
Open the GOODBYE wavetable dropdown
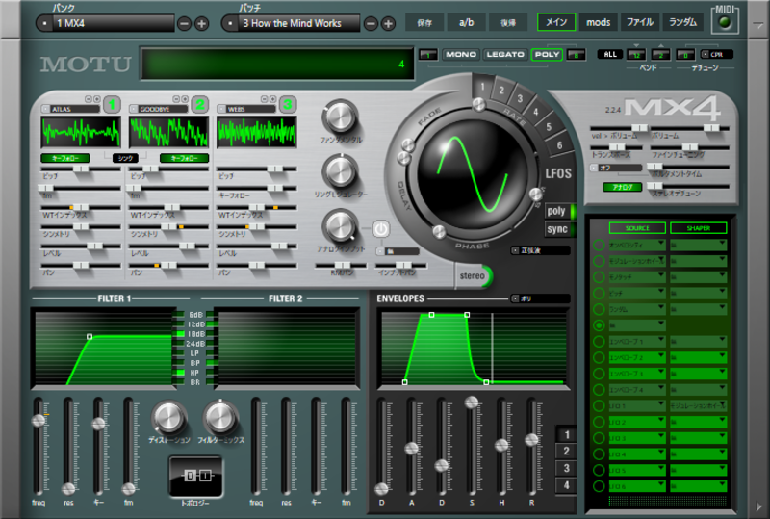159,109
